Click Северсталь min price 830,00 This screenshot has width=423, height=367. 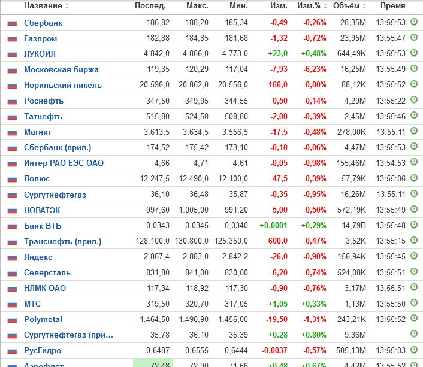pos(236,272)
